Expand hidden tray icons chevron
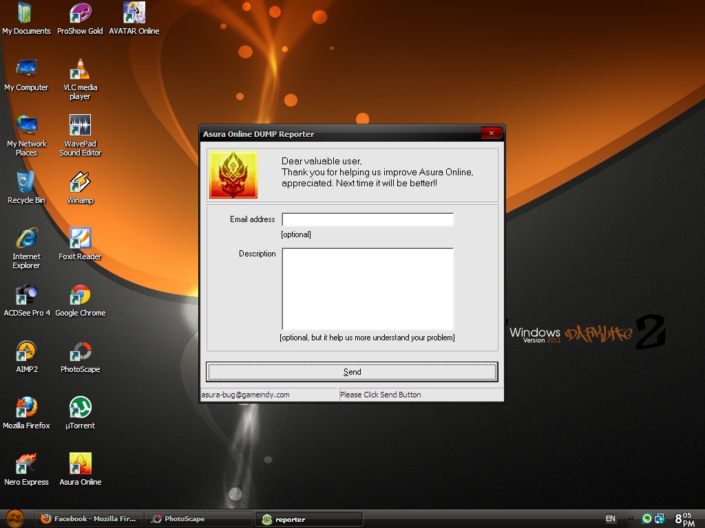The width and height of the screenshot is (705, 528). click(631, 519)
